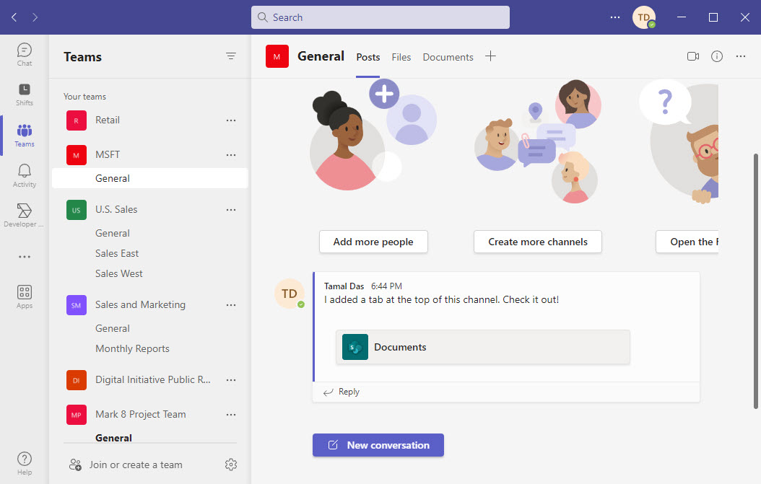Select Digital Initiative Public R... team
Image resolution: width=761 pixels, height=484 pixels.
tap(153, 379)
